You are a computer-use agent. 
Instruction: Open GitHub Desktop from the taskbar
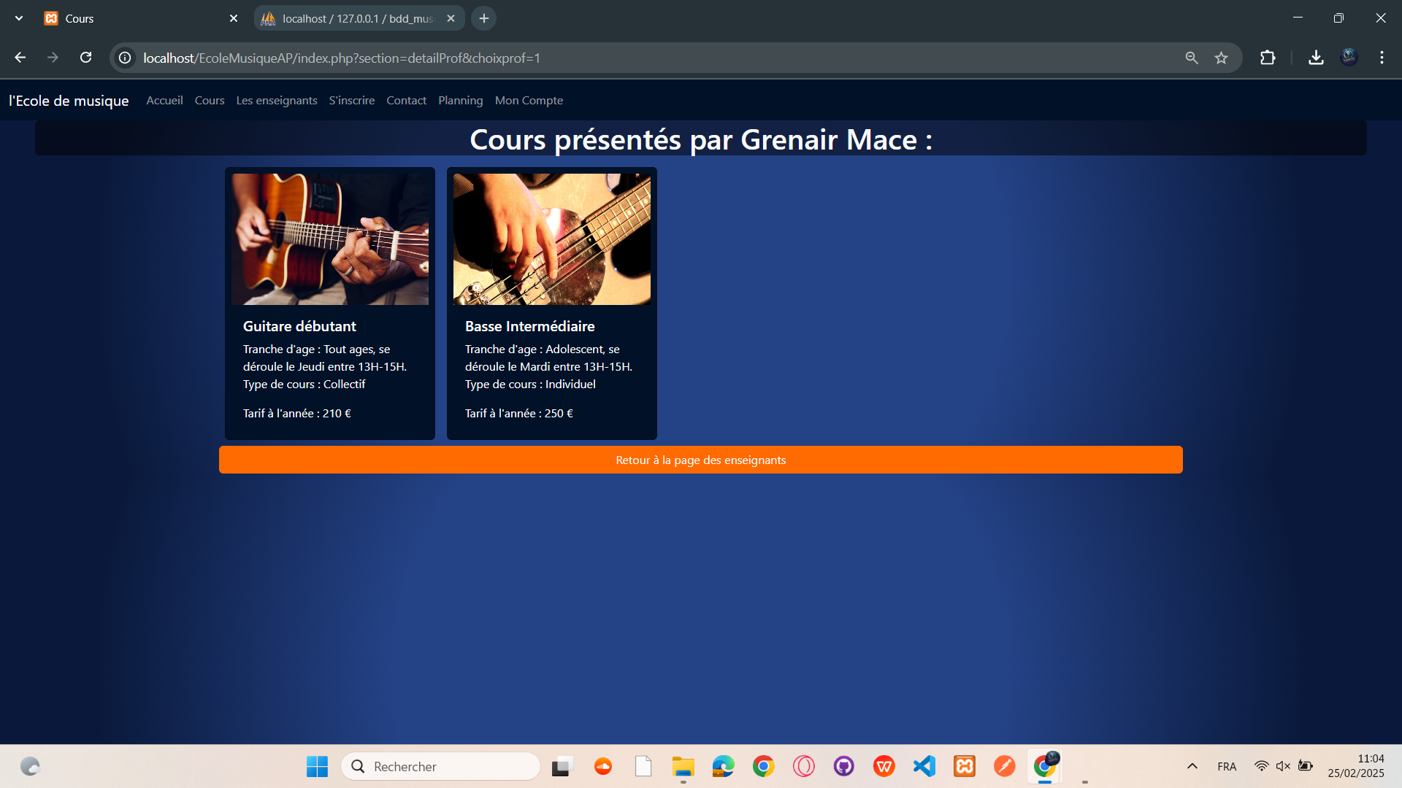pyautogui.click(x=844, y=766)
